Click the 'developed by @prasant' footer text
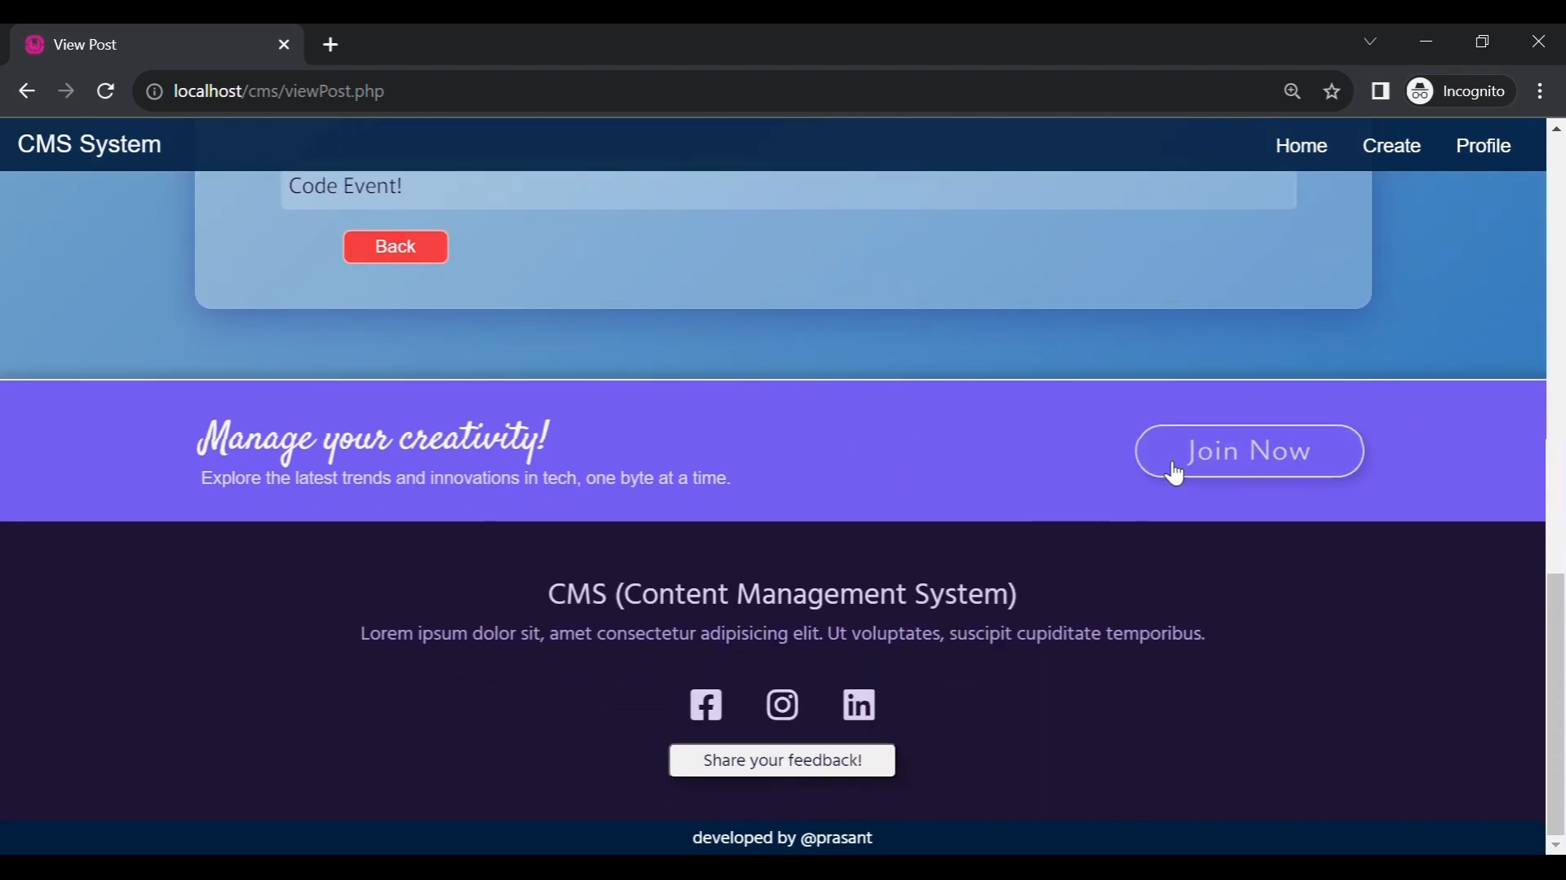 [783, 838]
